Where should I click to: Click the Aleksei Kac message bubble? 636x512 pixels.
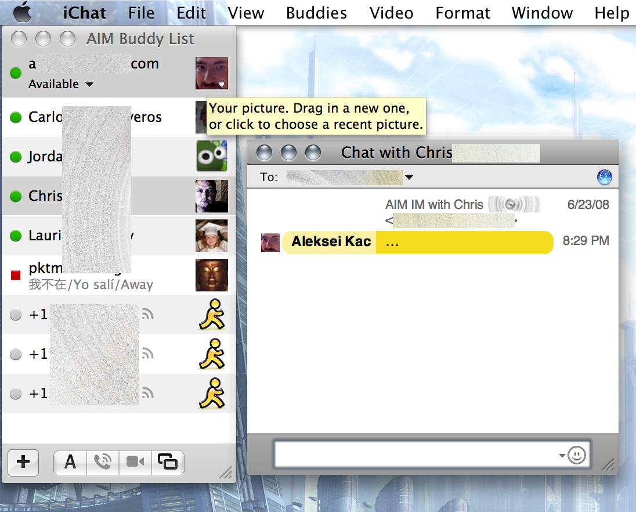coord(418,243)
